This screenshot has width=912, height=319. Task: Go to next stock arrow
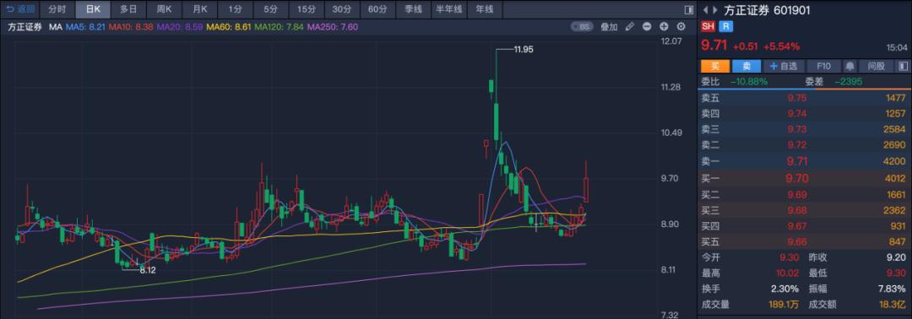pyautogui.click(x=715, y=10)
